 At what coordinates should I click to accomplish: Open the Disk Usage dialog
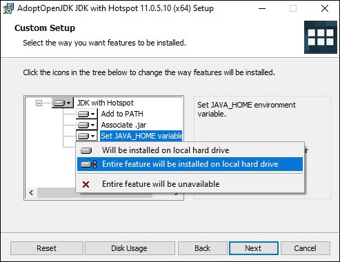[130, 248]
